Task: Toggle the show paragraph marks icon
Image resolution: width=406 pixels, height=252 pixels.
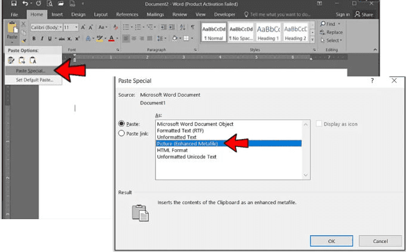Action: [193, 27]
